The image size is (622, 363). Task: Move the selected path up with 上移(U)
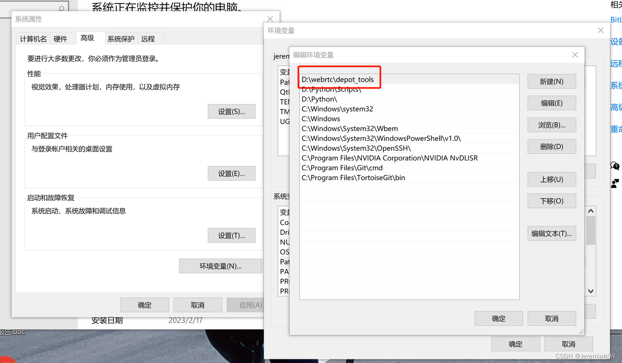coord(552,179)
